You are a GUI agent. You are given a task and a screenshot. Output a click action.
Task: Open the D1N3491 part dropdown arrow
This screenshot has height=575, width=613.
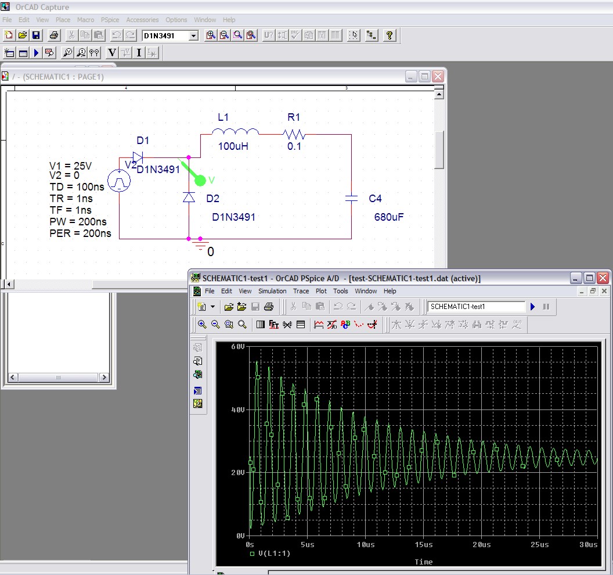193,35
